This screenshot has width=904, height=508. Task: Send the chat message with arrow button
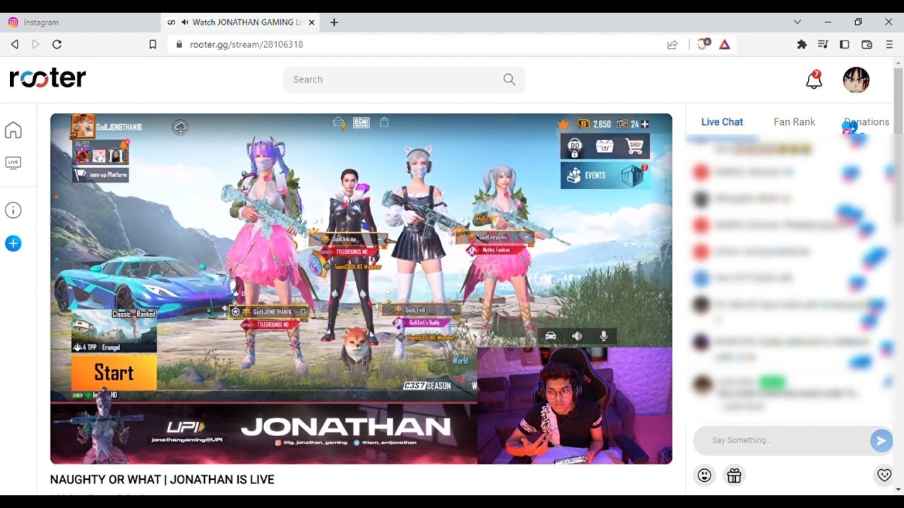(x=880, y=441)
